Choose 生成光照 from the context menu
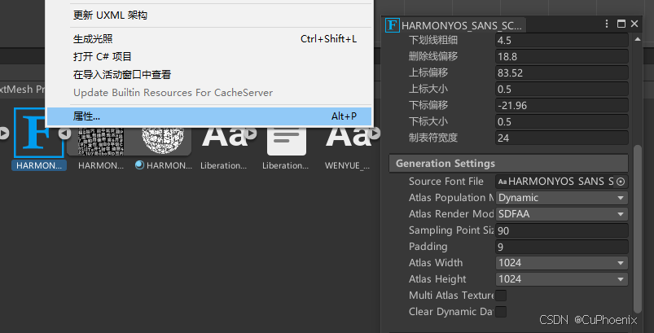The image size is (654, 333). tap(209, 39)
